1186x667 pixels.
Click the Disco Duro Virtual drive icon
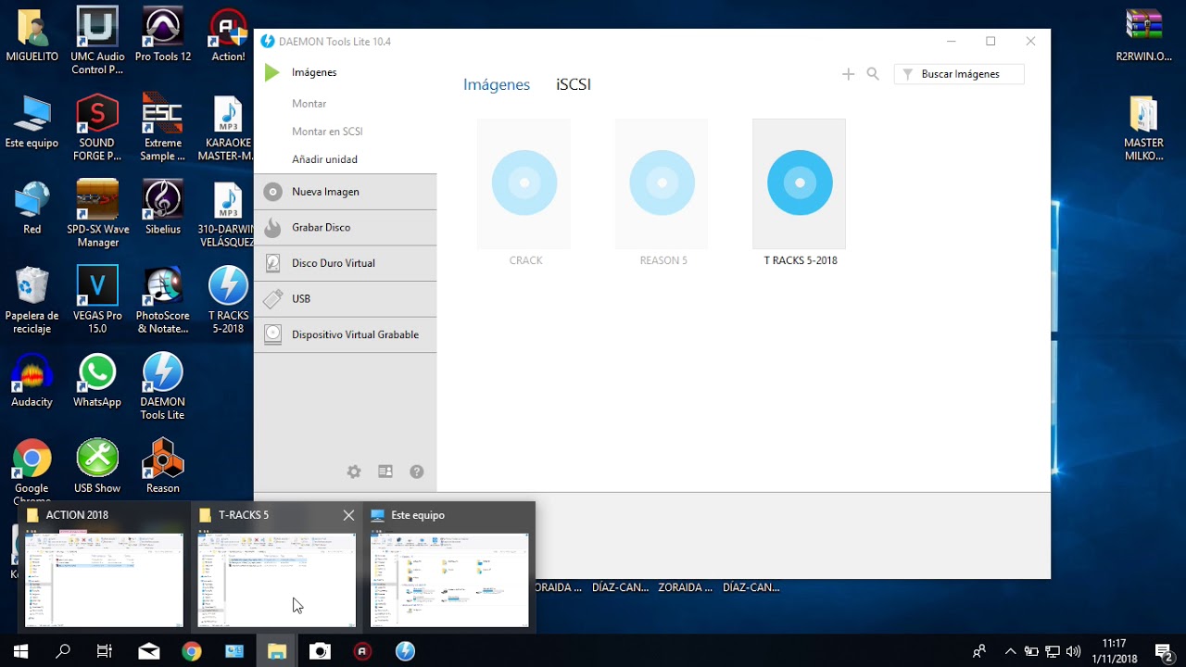[272, 263]
